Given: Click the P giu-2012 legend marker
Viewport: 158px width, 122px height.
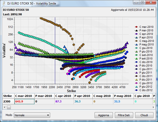Looking at the screenshot, I should pyautogui.click(x=136, y=87).
